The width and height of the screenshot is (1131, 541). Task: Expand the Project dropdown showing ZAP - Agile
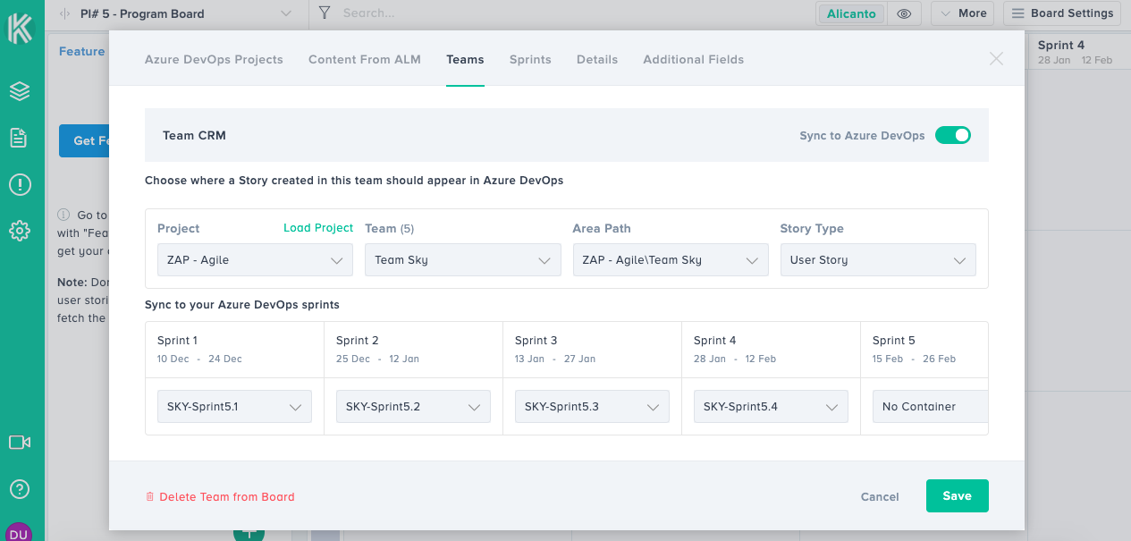pos(255,260)
